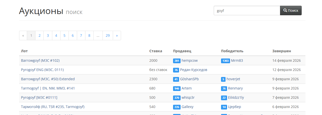
Task: View winner Mrm83's profile
Action: pos(237,60)
